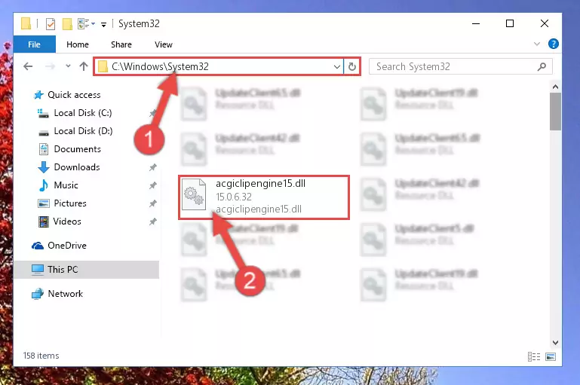Click the acgiclipengine15.dll file name

click(x=261, y=184)
